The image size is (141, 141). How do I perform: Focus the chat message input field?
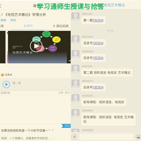point(107,137)
